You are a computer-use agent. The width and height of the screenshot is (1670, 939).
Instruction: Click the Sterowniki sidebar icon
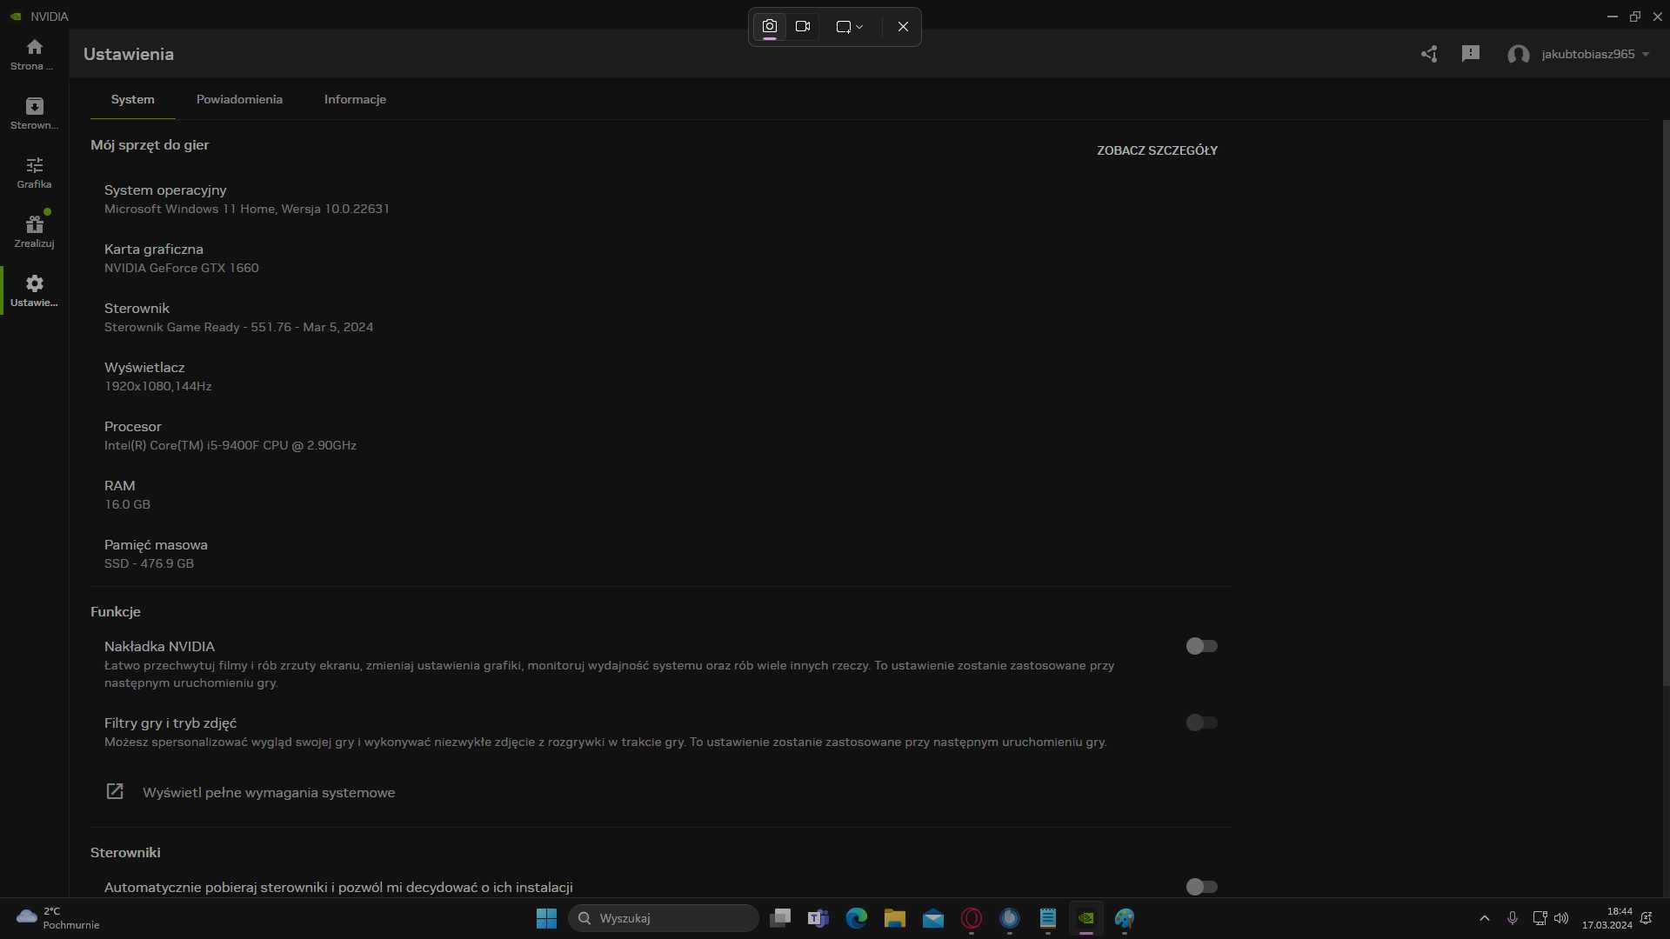(33, 112)
